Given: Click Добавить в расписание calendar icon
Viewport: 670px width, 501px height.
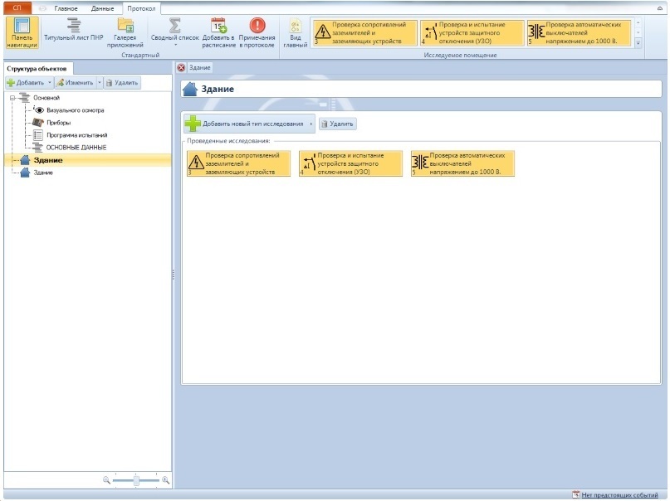Looking at the screenshot, I should coord(219,27).
